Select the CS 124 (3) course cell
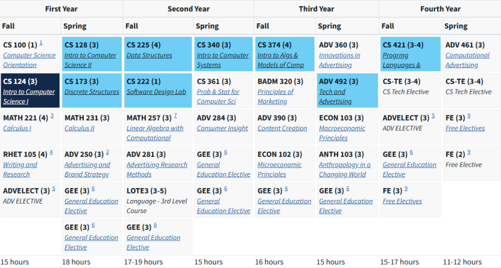 30,91
